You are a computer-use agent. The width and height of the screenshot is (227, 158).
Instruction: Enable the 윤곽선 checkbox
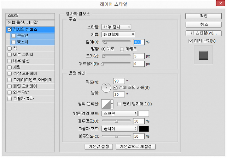[x=14, y=36]
